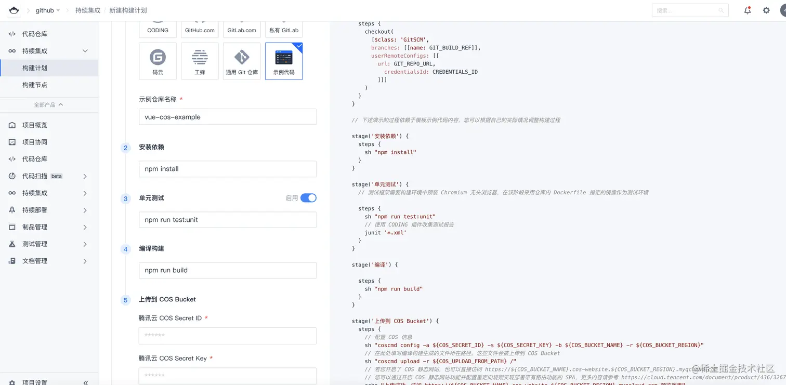The image size is (786, 385).
Task: Collapse the sidebar with the double-arrow icon
Action: (x=86, y=382)
